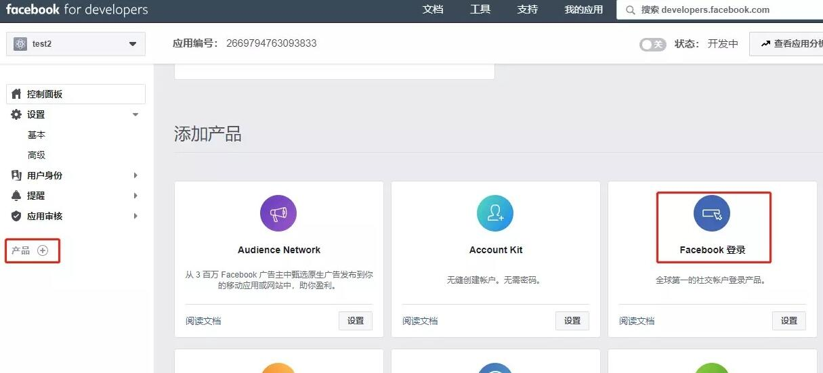The width and height of the screenshot is (823, 373).
Task: Expand the 应用审核 submenu arrow
Action: pos(135,216)
